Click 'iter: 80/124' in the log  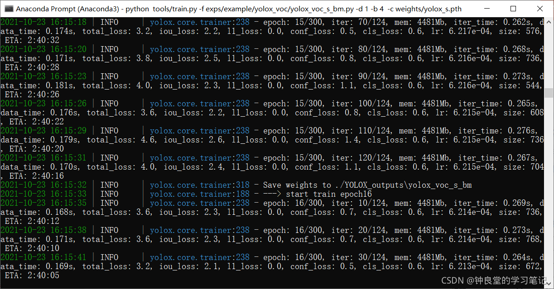point(358,49)
